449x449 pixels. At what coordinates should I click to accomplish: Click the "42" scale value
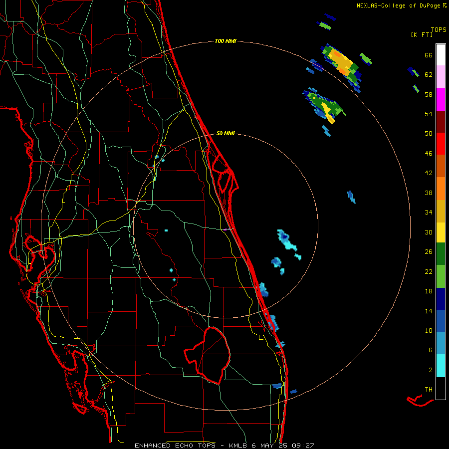[429, 173]
